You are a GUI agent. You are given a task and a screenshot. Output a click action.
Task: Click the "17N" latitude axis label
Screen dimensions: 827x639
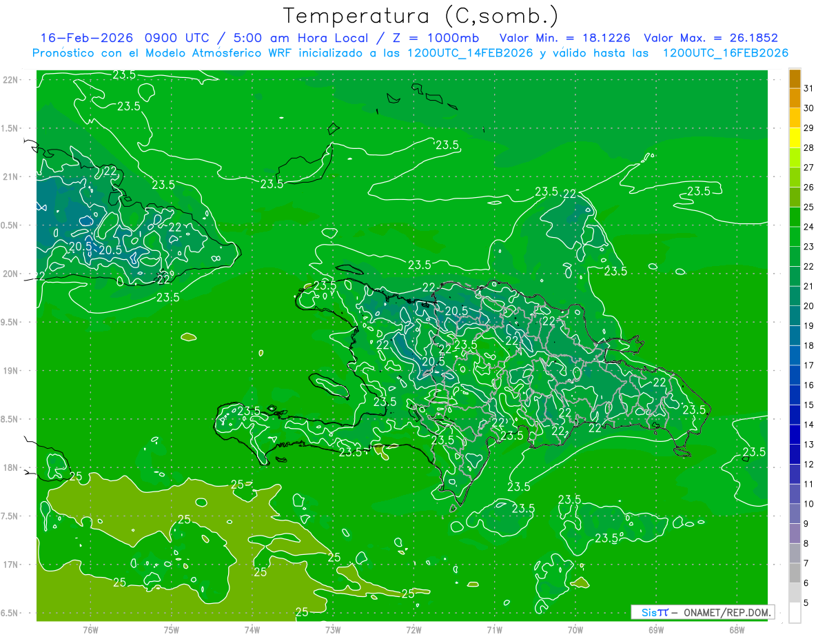pyautogui.click(x=11, y=565)
